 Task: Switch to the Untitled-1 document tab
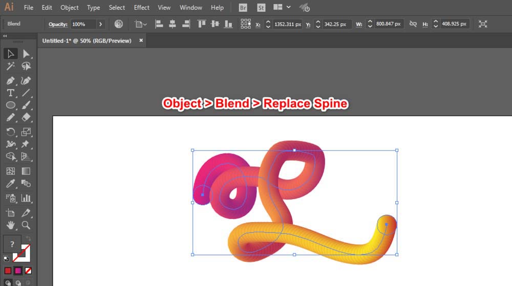(x=87, y=41)
